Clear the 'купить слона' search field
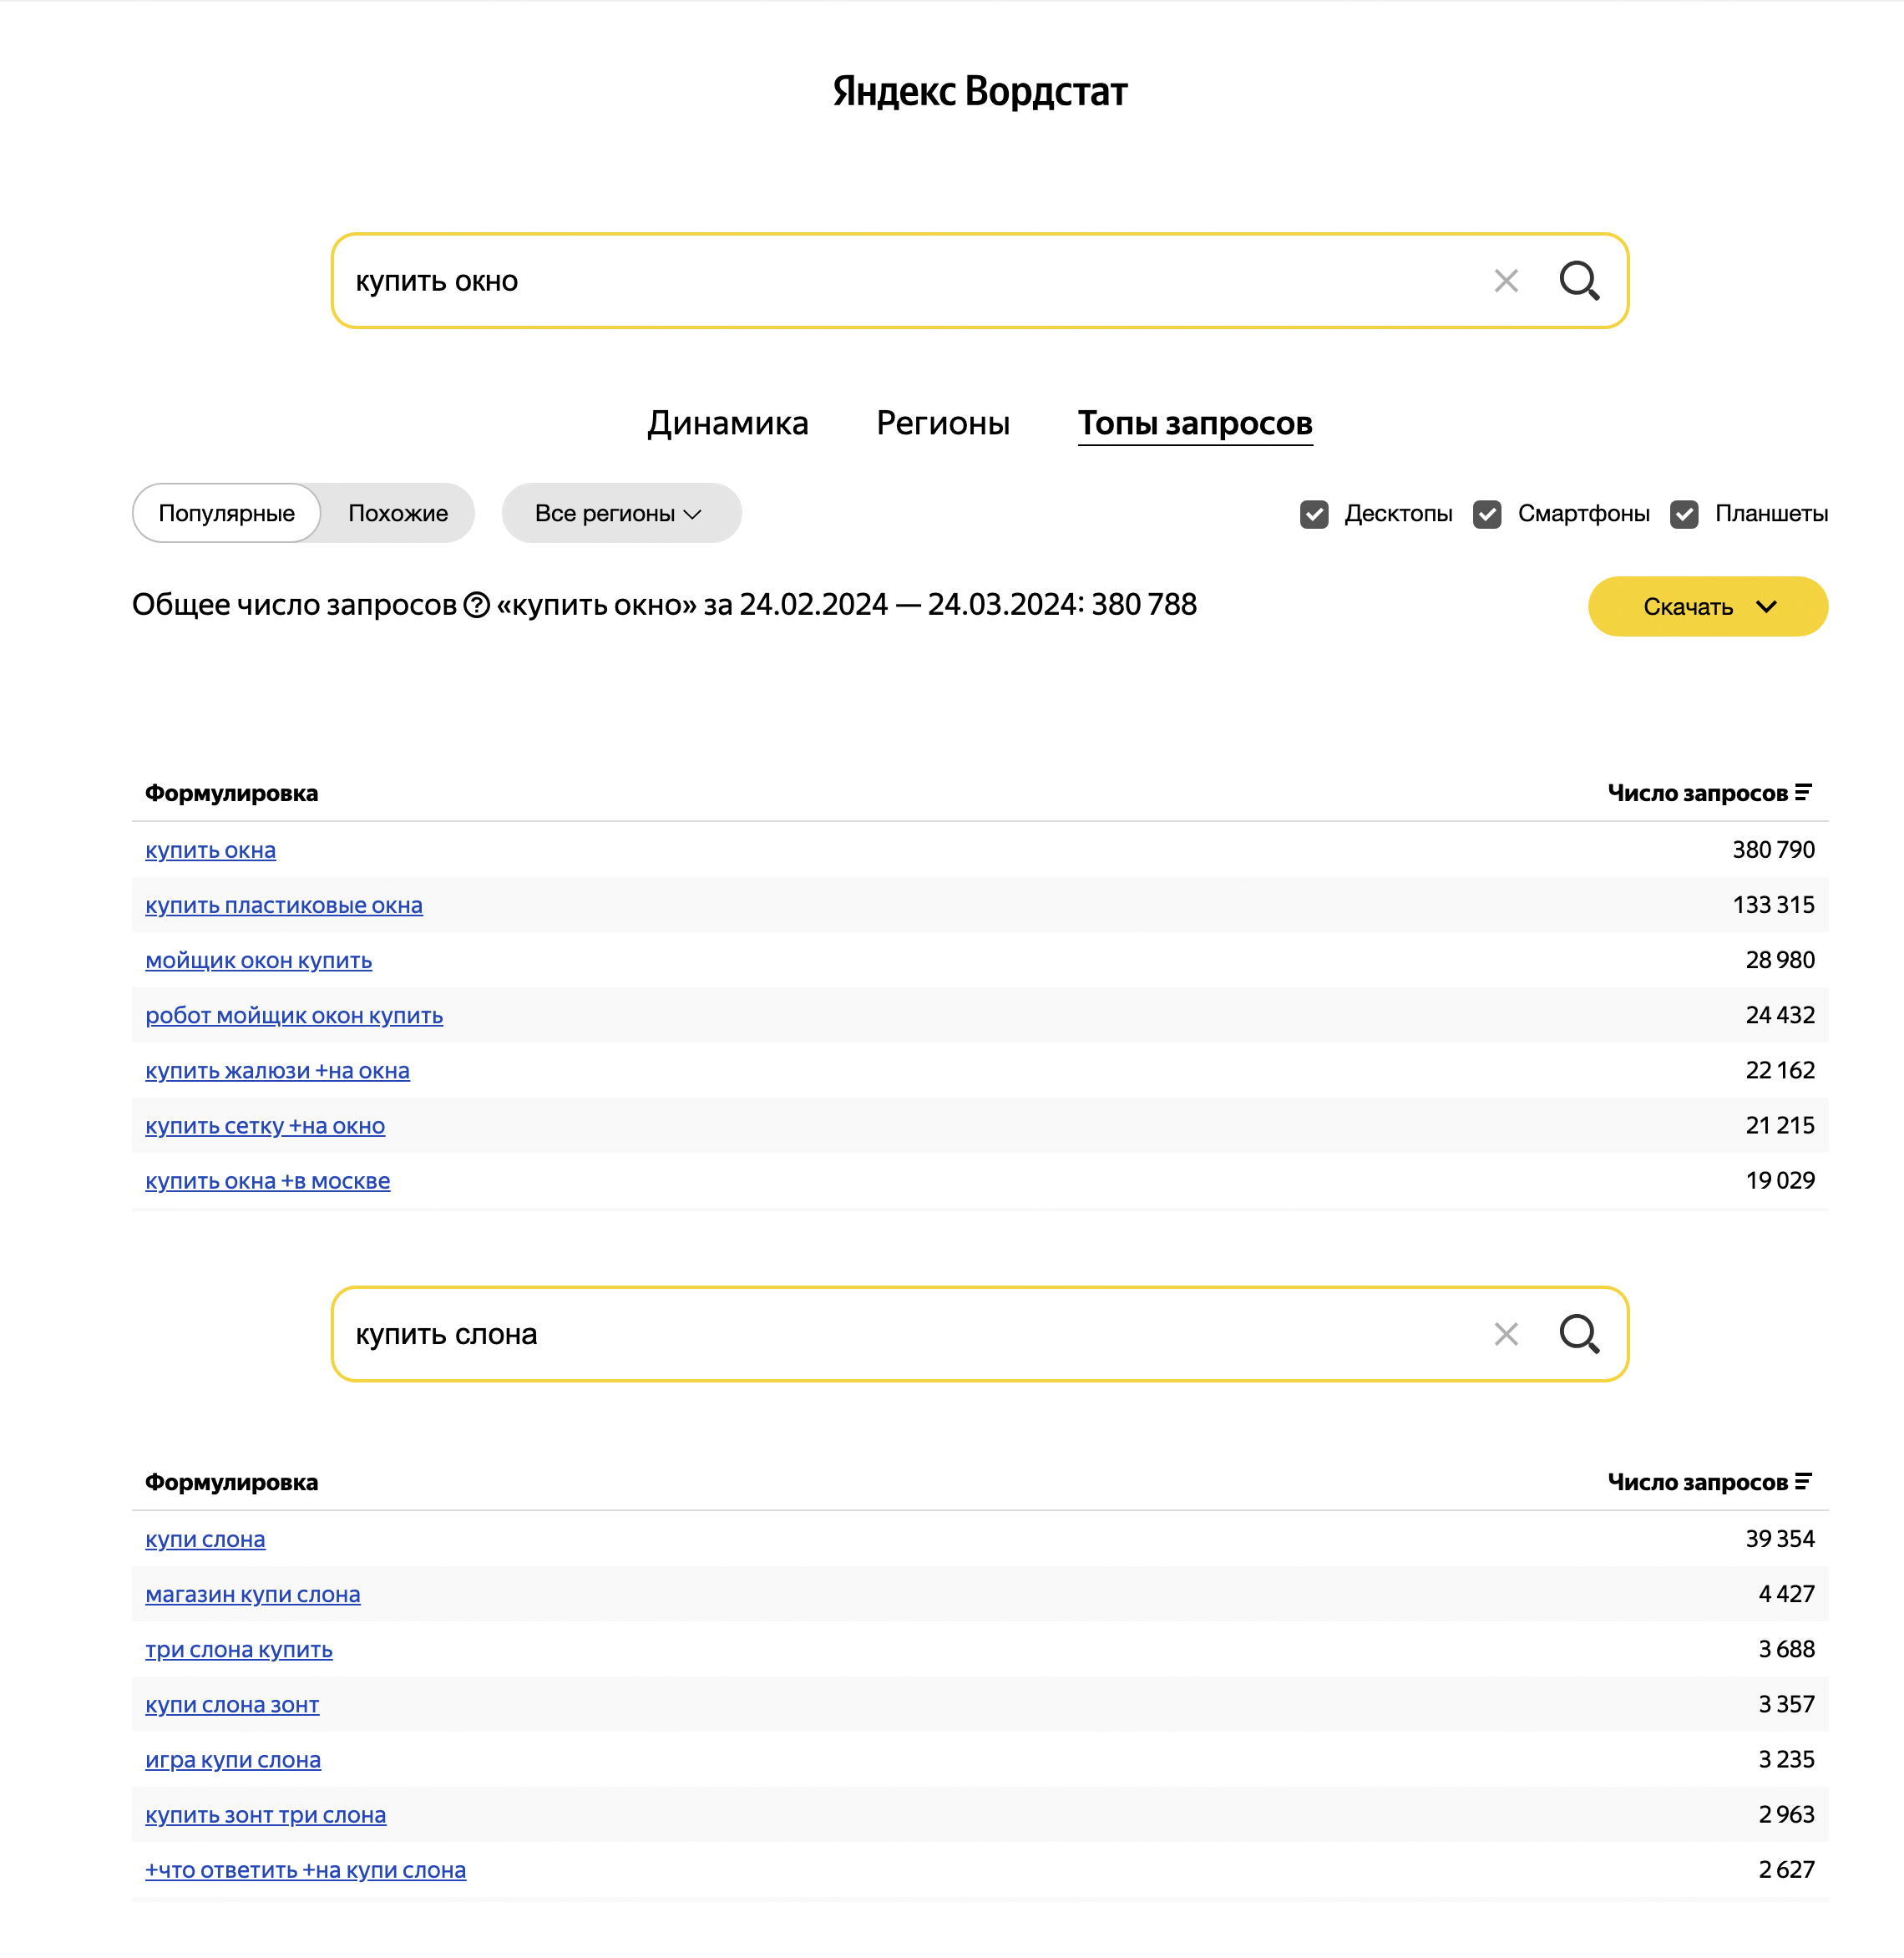 coord(1506,1334)
